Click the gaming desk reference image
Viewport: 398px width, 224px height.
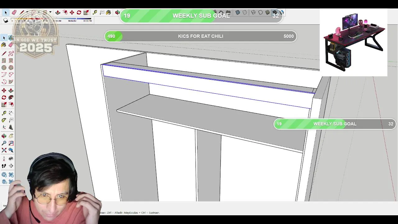(354, 42)
